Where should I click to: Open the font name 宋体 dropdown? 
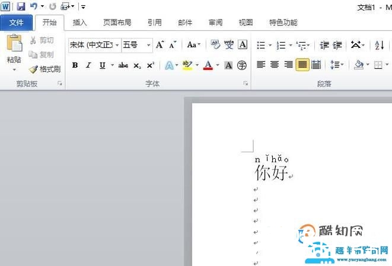click(117, 45)
